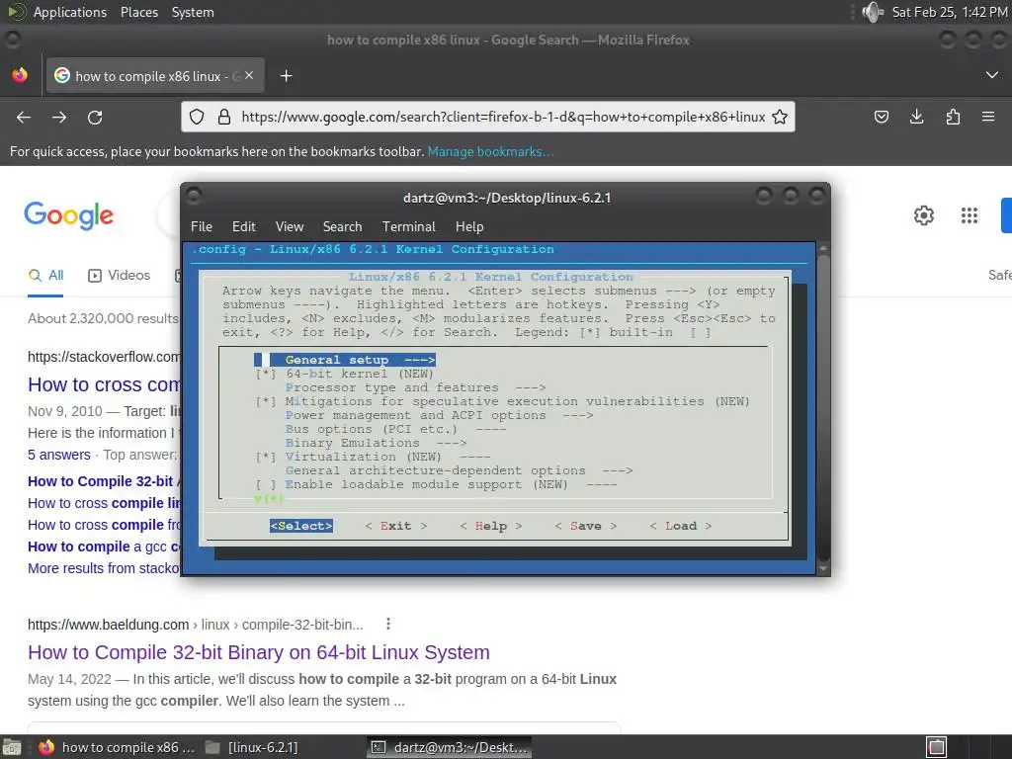Open terminal Help menu

click(469, 226)
